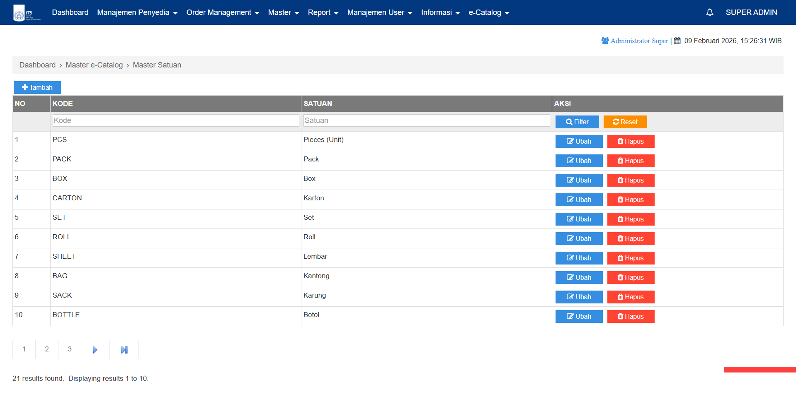Open the Order Management dropdown menu
This screenshot has width=796, height=404.
point(223,12)
